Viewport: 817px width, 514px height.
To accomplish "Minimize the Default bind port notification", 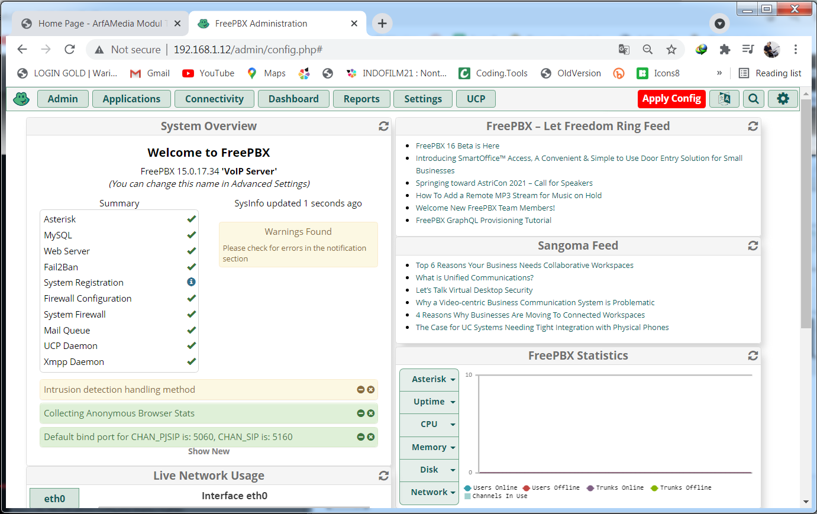I will [361, 437].
